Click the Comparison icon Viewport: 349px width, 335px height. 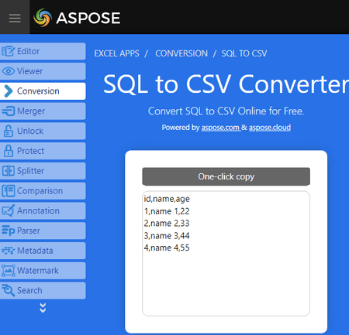coord(9,190)
